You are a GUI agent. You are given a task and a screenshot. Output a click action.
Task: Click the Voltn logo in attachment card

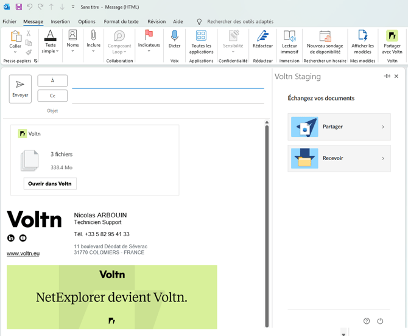click(x=23, y=134)
